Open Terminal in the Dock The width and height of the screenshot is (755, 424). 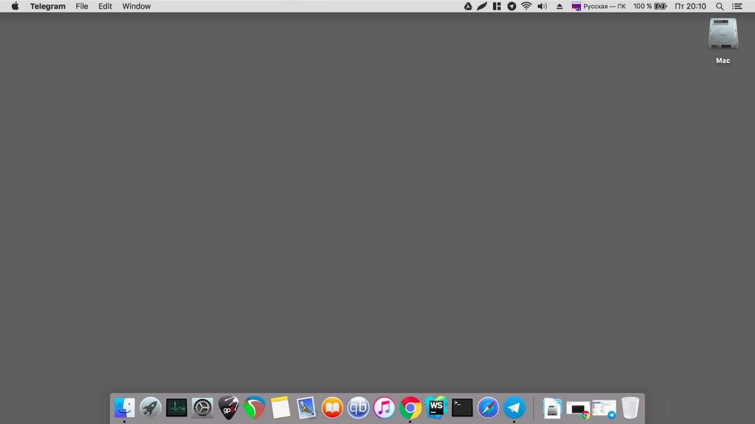pos(462,408)
